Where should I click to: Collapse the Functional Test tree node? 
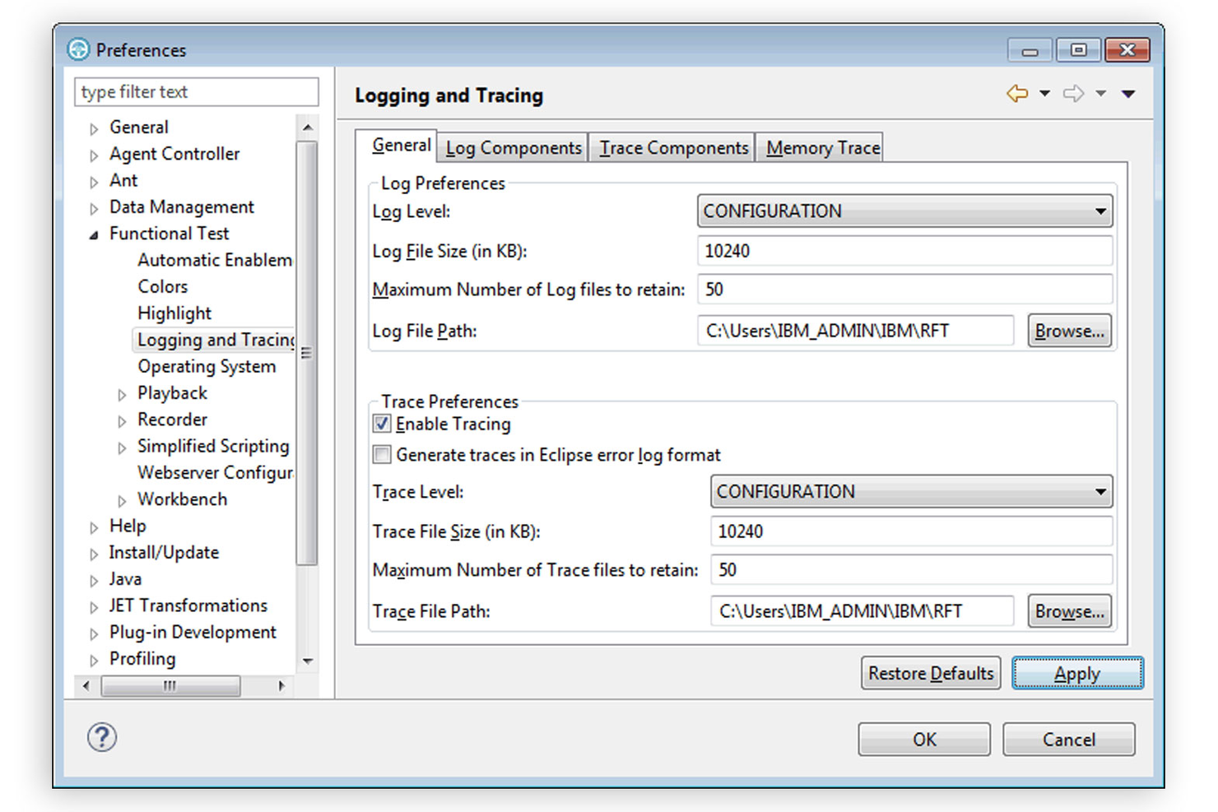[x=93, y=234]
